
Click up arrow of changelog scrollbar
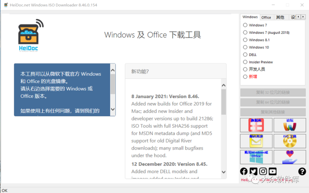pos(224,85)
